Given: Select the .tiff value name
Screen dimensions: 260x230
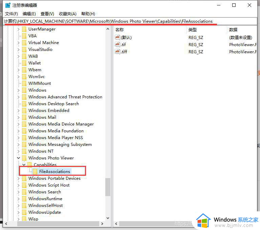Looking at the screenshot, I should click(124, 52).
